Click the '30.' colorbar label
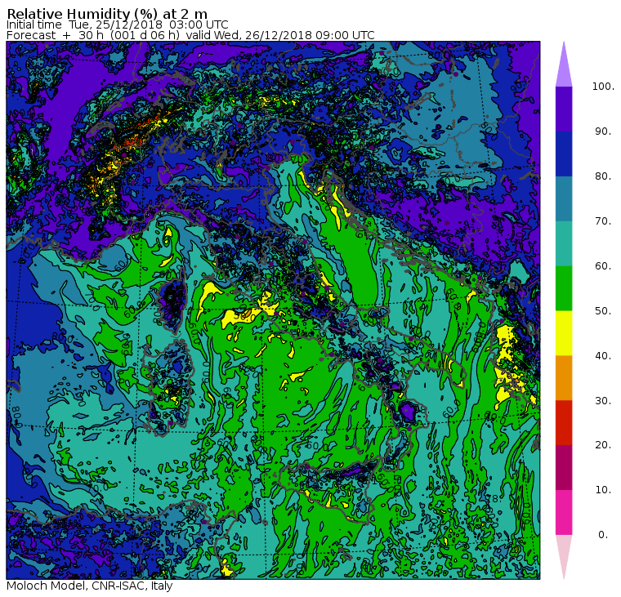Image resolution: width=621 pixels, height=597 pixels. pyautogui.click(x=603, y=400)
